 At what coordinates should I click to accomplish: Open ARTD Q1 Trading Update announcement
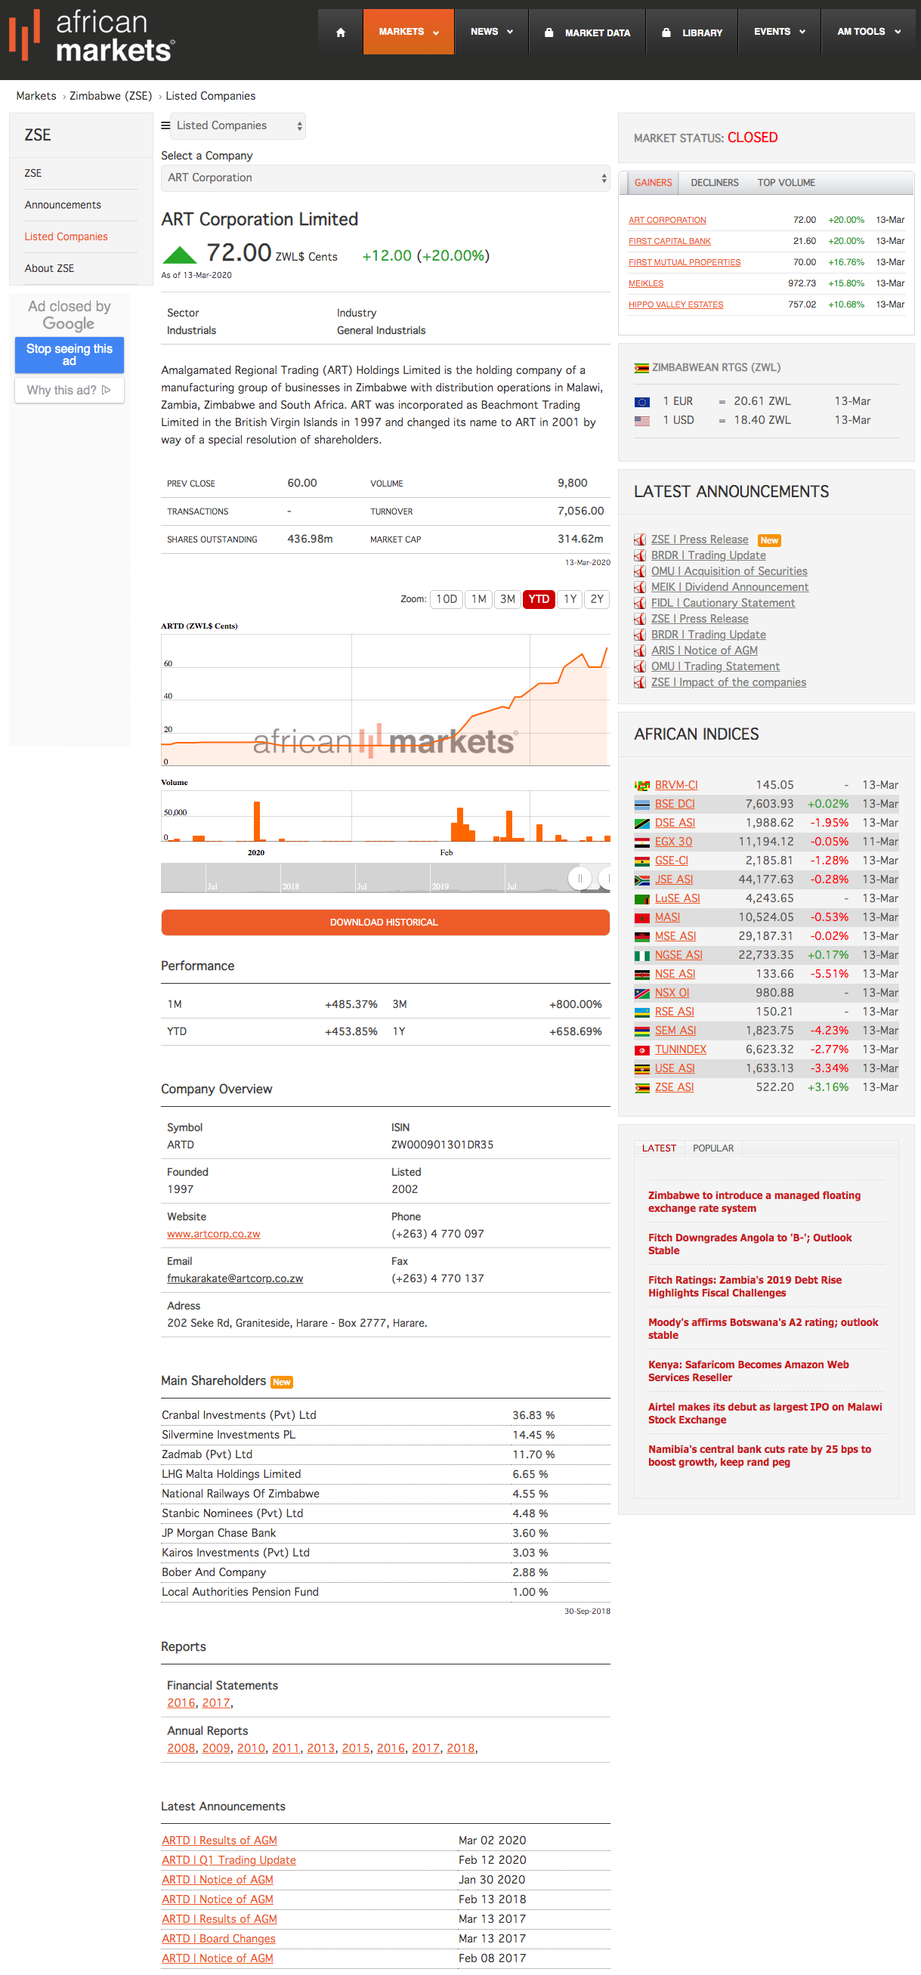(228, 1860)
